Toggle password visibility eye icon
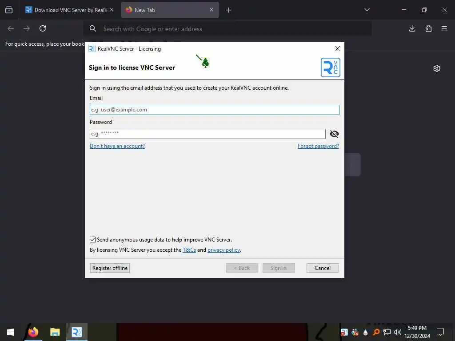 tap(334, 134)
